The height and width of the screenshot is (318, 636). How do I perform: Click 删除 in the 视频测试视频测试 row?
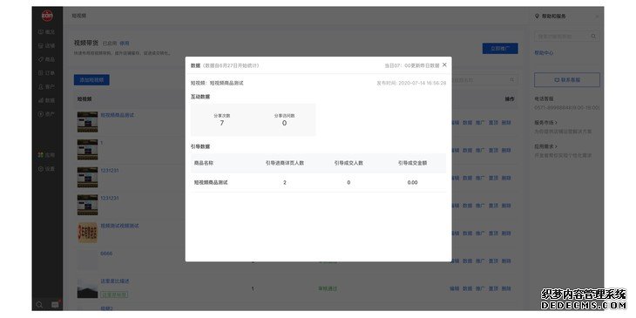(506, 233)
